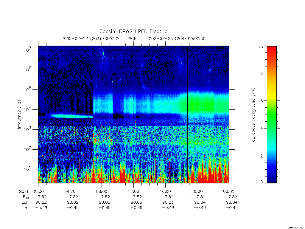Image resolution: width=305 pixels, height=229 pixels.
Task: Click the colorbar tick label '10'
Action: click(260, 47)
